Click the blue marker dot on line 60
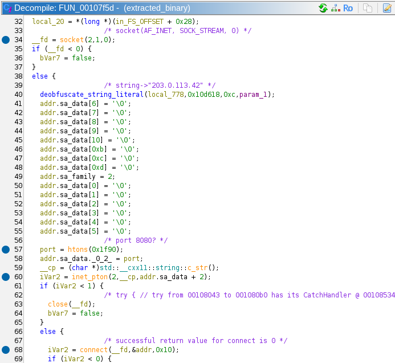The height and width of the screenshot is (363, 395). (6, 277)
